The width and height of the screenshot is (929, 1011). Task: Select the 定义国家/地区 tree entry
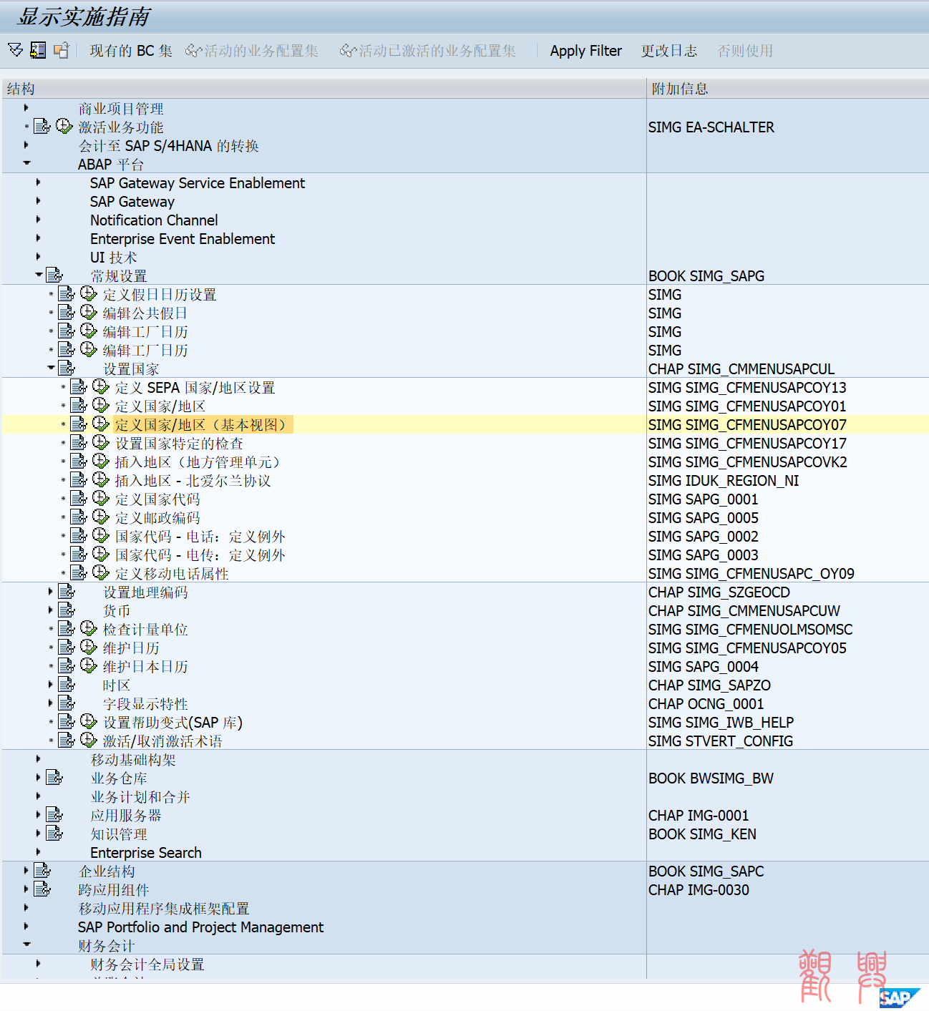[160, 406]
